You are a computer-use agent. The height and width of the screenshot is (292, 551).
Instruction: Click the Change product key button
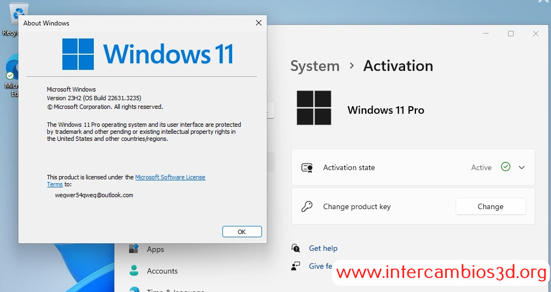tap(491, 206)
